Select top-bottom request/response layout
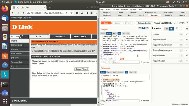This screenshot has height=106, width=189. coord(144,28)
